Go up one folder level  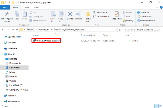17,30
